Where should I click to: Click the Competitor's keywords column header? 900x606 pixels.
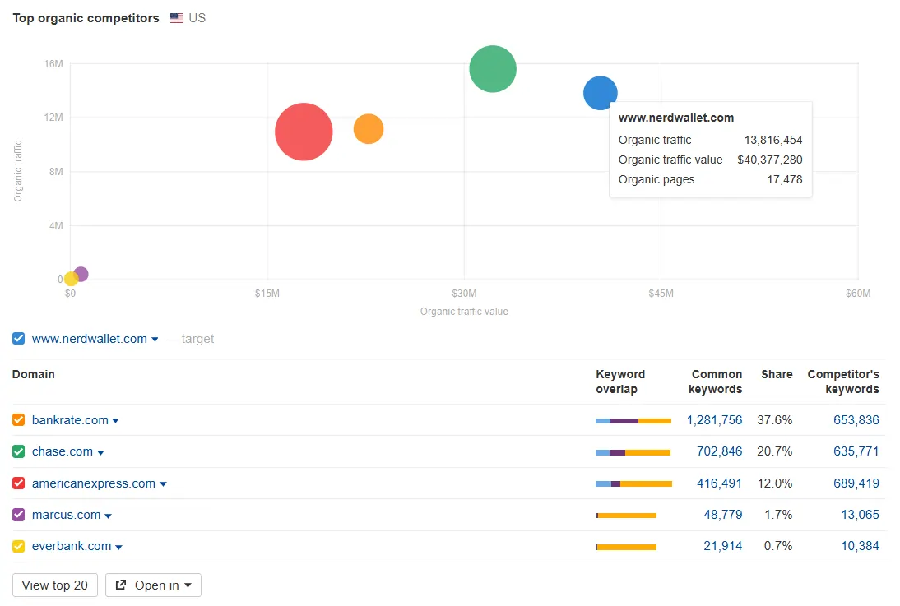(x=843, y=382)
